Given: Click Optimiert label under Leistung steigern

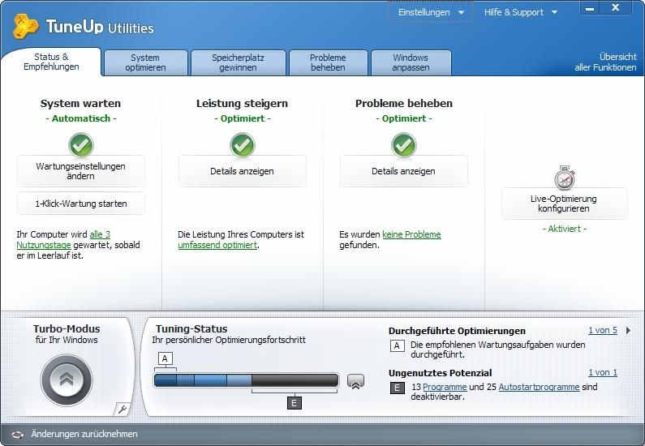Looking at the screenshot, I should (x=243, y=118).
